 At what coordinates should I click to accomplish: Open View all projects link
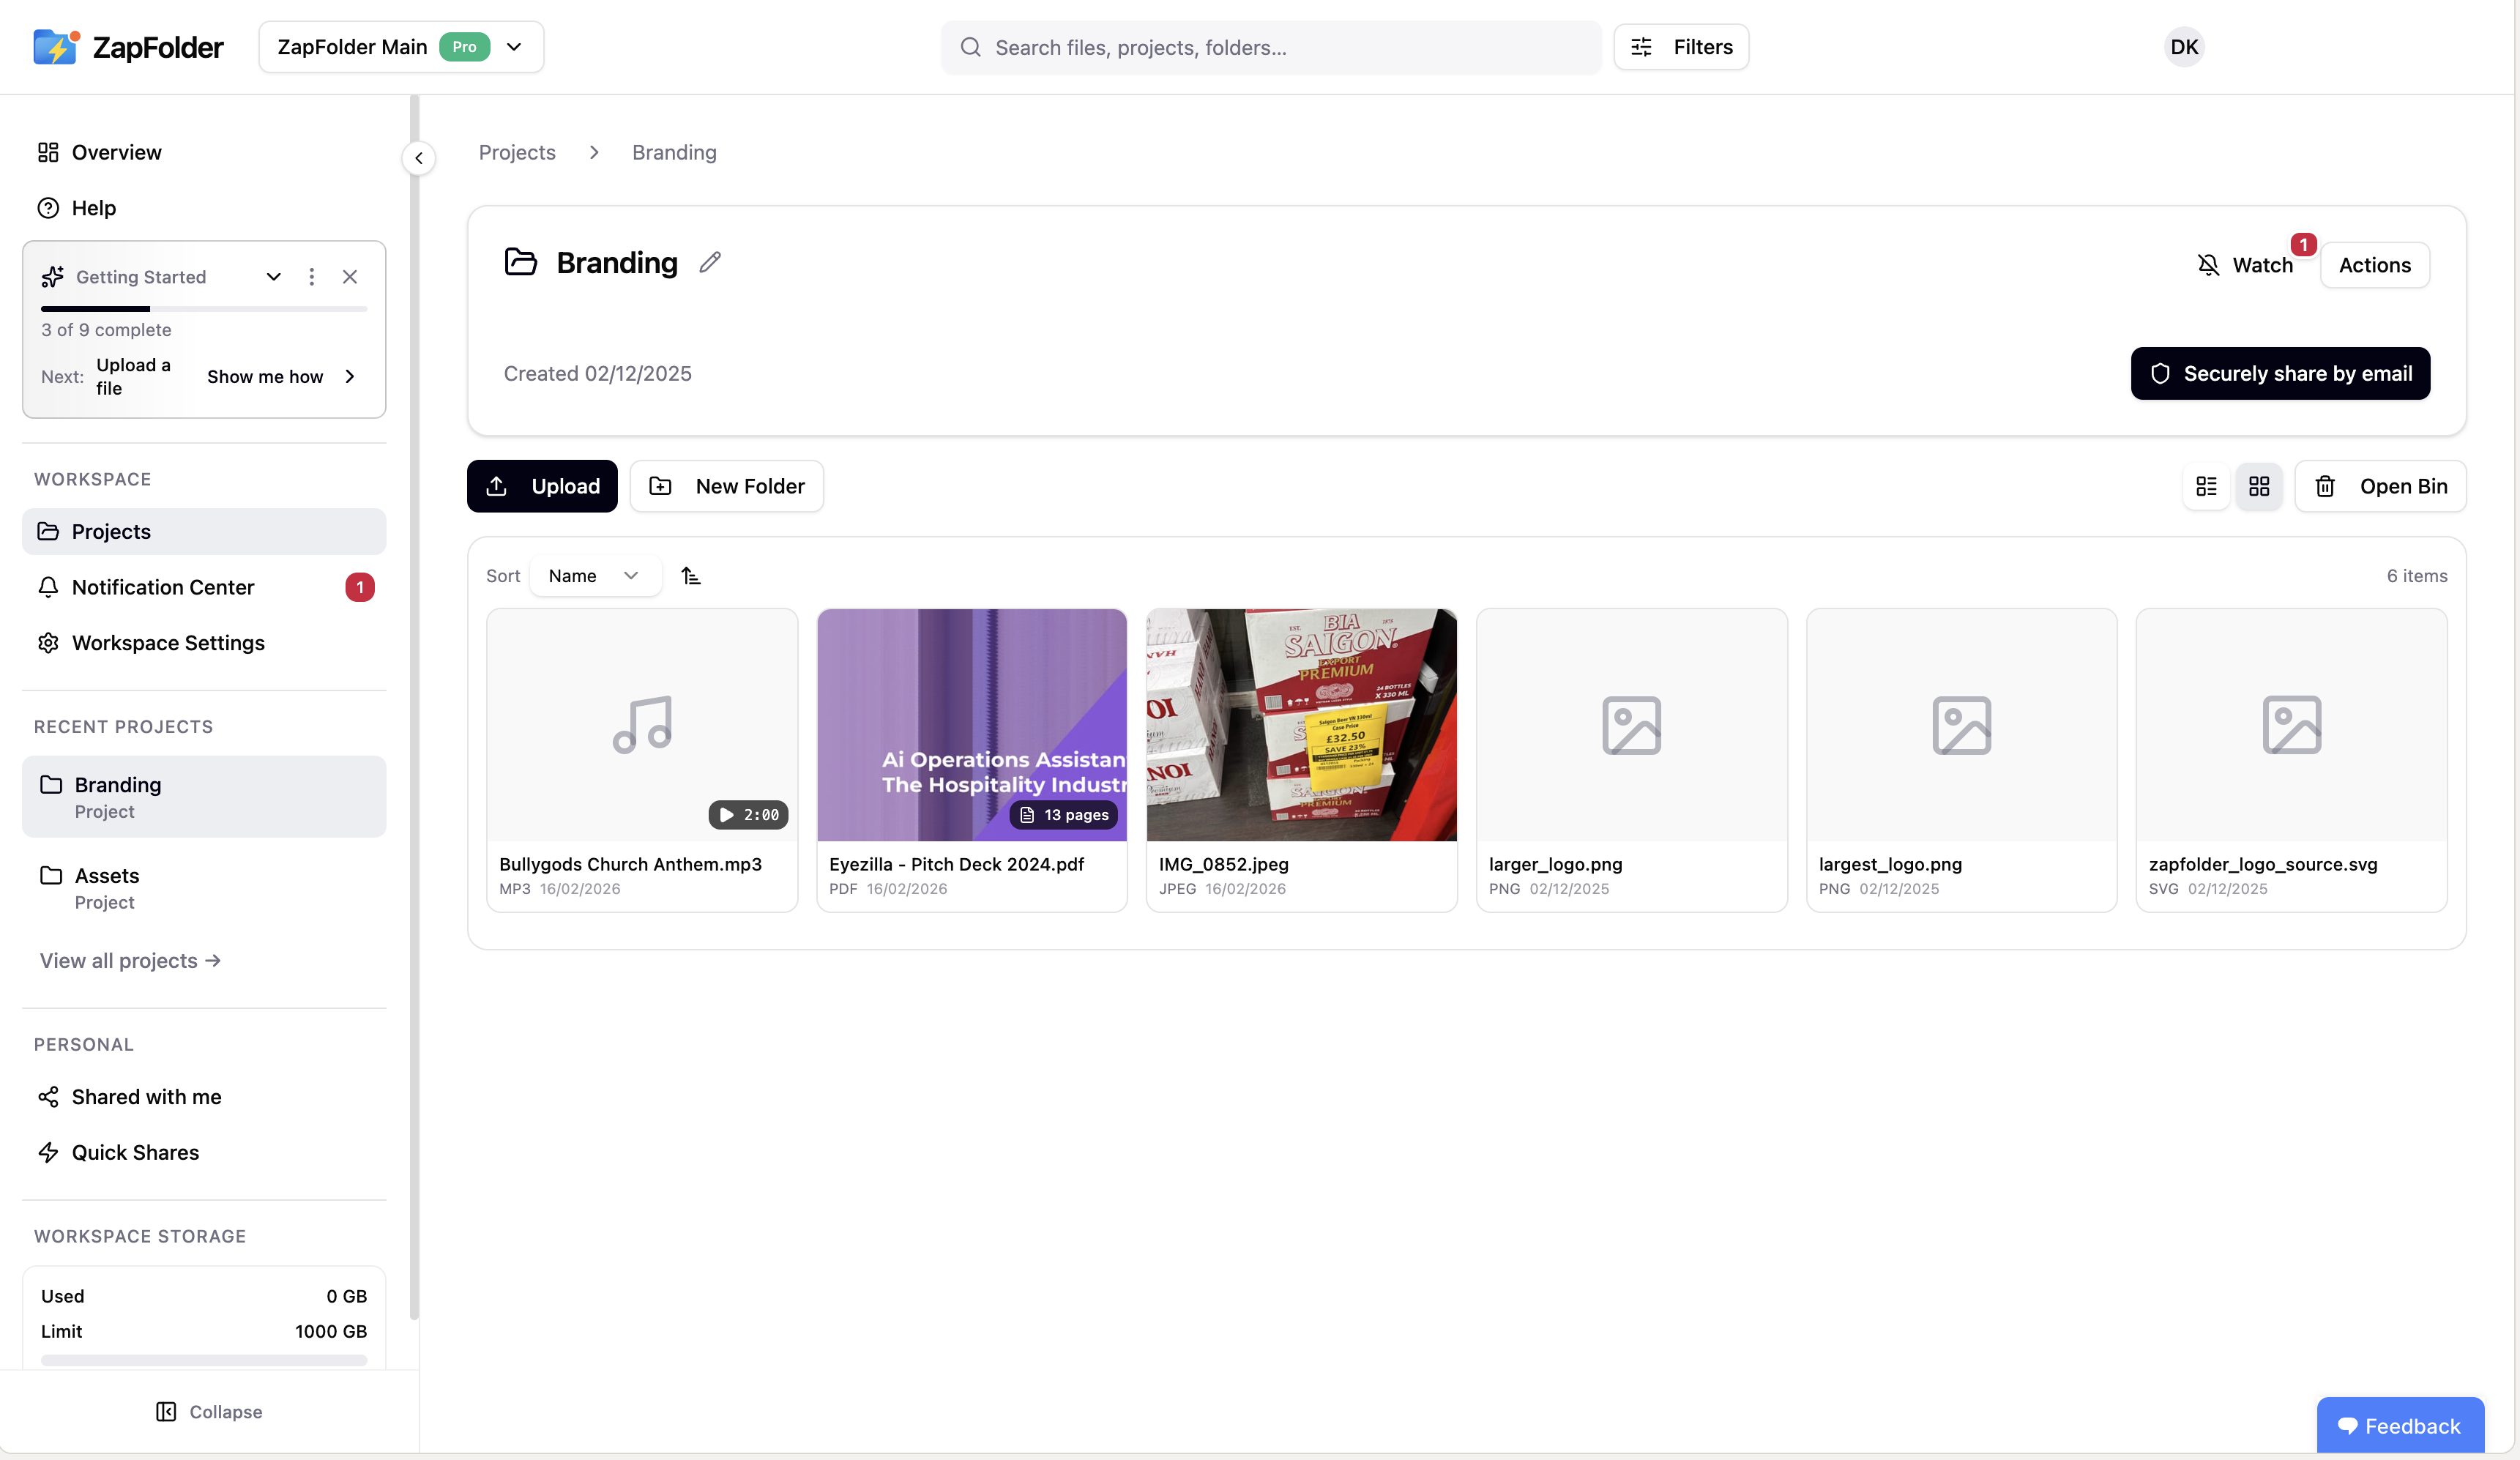(x=130, y=961)
